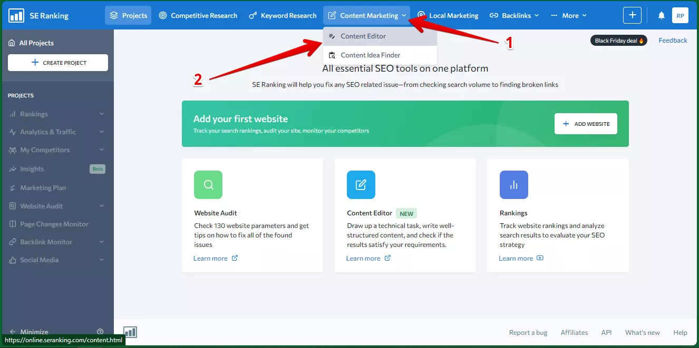Open Keyword Research in top navigation
The width and height of the screenshot is (699, 348).
point(282,16)
